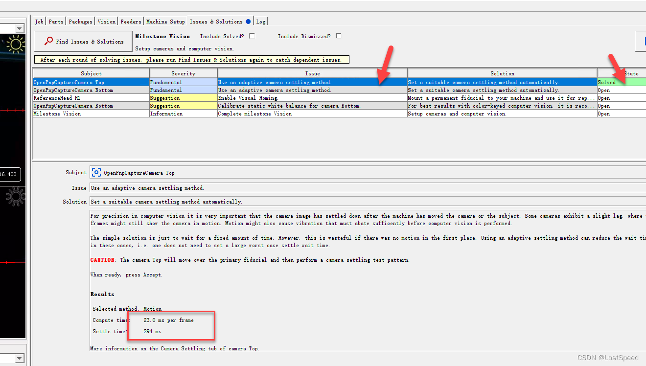Click the Results heading
The image size is (646, 366).
[102, 294]
